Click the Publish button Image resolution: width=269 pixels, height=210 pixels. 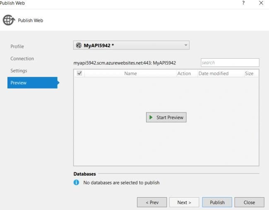pos(217,202)
